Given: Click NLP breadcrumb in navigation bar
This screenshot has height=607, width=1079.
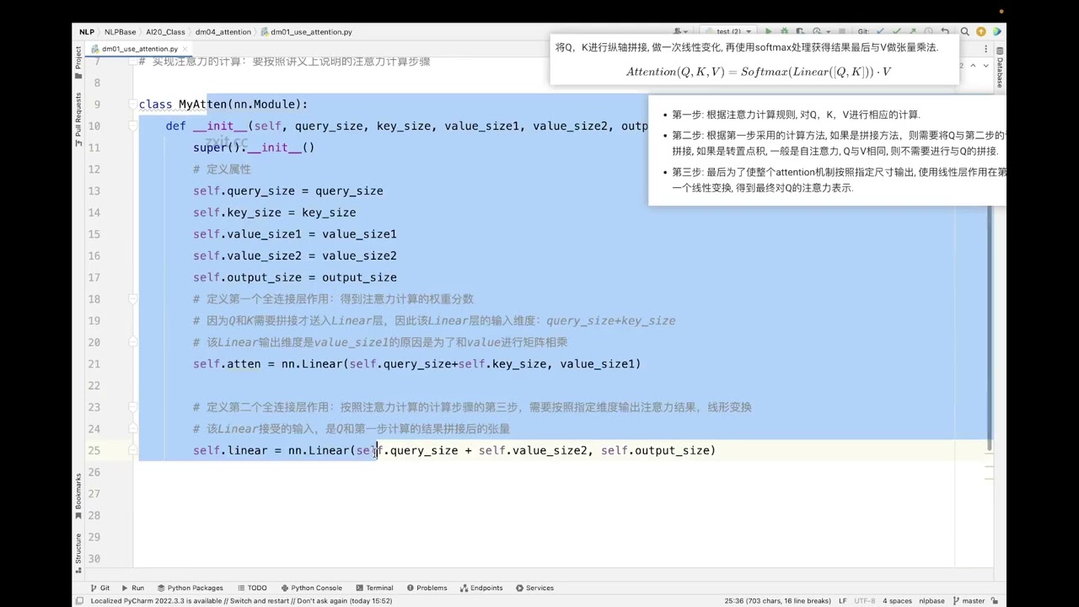Looking at the screenshot, I should (87, 32).
